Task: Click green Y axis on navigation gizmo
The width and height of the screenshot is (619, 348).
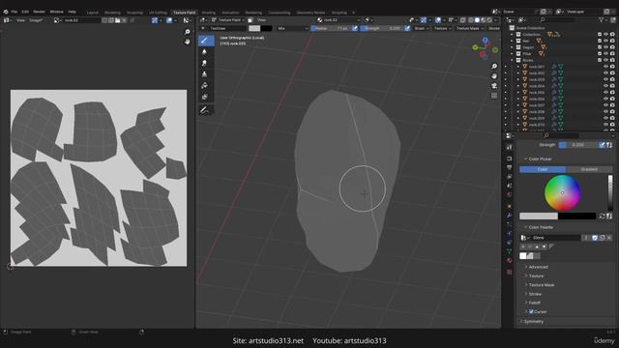Action: click(x=475, y=47)
